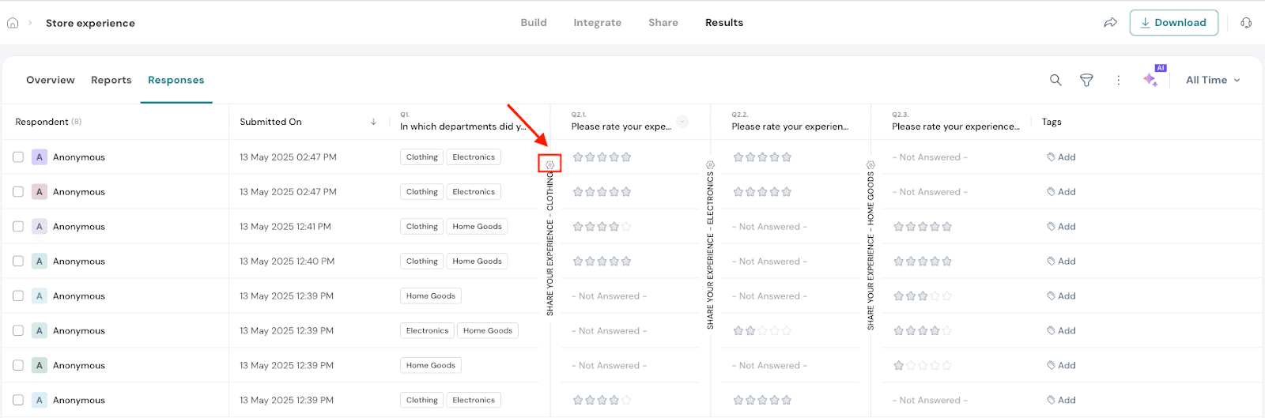Expand the All Time date dropdown
The image size is (1265, 418).
point(1213,80)
